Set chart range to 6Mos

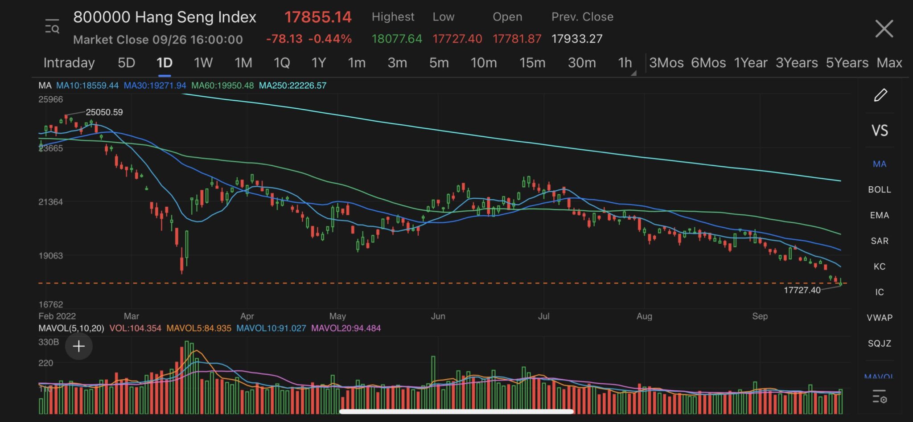pos(708,63)
